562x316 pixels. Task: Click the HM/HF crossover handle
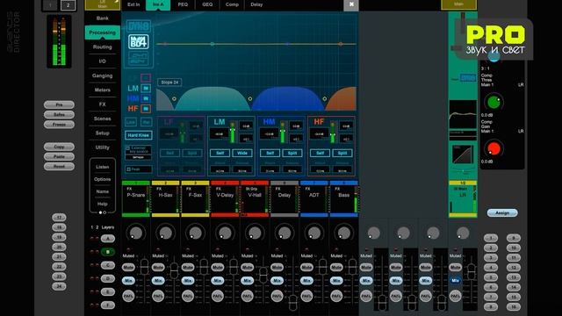[x=324, y=98]
